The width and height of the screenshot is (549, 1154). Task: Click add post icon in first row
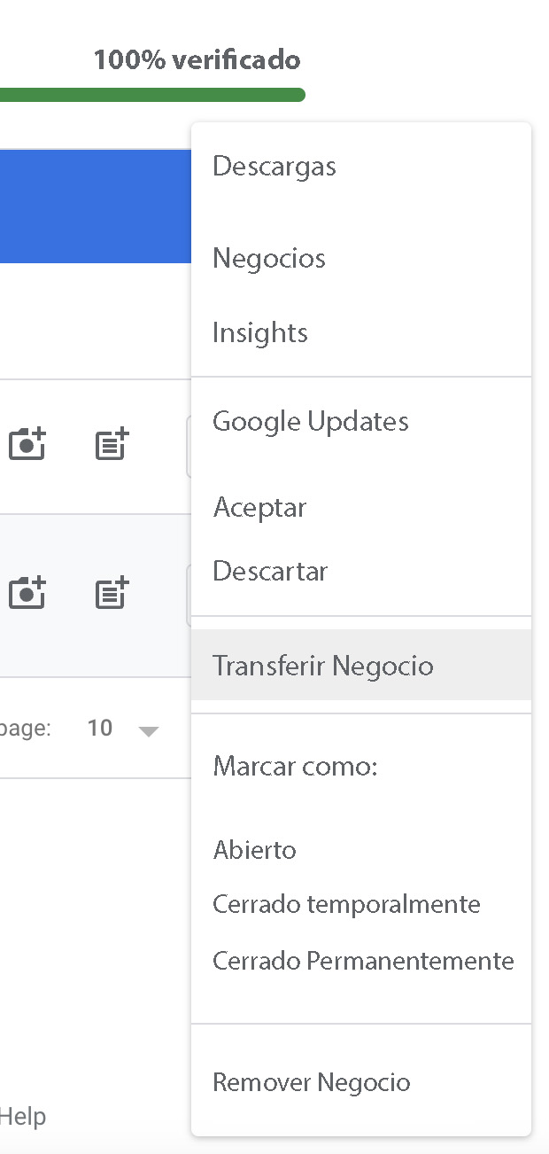point(112,444)
